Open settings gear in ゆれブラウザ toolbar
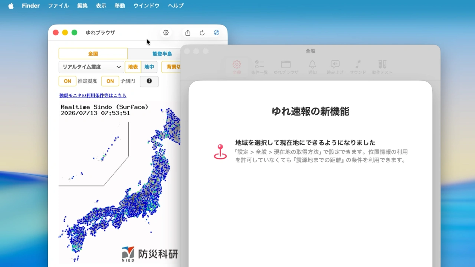Viewport: 475px width, 267px height. [x=166, y=33]
